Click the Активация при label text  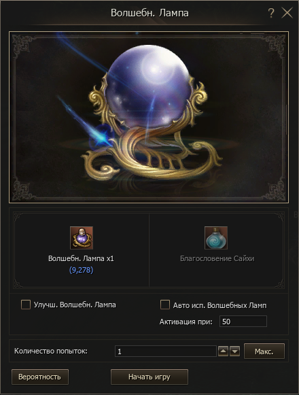(x=186, y=322)
